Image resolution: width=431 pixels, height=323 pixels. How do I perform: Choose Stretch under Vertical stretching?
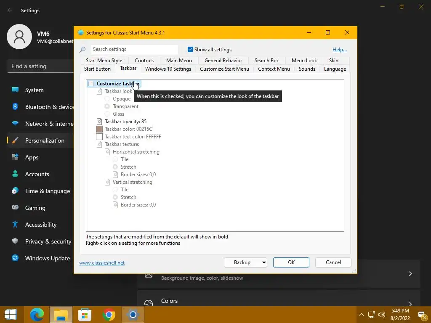[115, 197]
